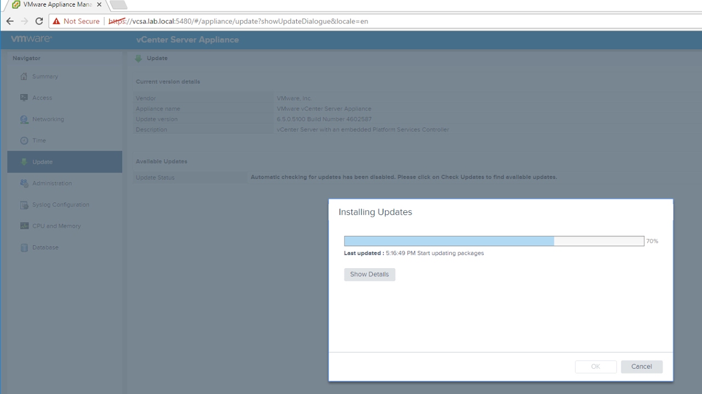The height and width of the screenshot is (394, 702).
Task: Open Syslog Configuration in the Navigator
Action: (x=65, y=205)
